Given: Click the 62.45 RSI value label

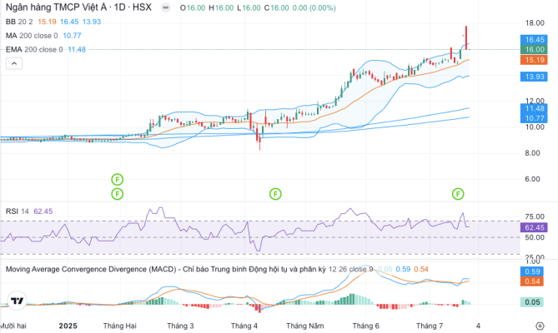Looking at the screenshot, I should 534,227.
